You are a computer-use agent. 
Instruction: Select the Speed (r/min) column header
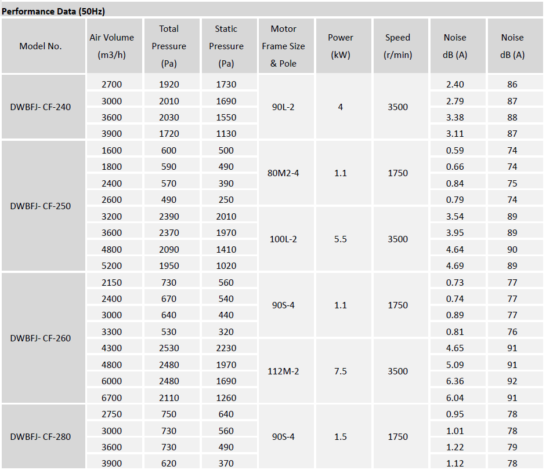point(398,46)
